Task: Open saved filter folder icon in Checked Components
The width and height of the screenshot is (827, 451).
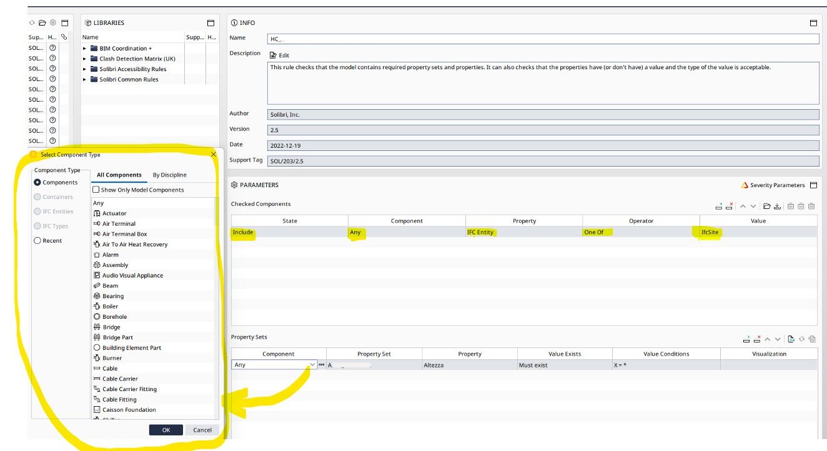Action: (766, 206)
